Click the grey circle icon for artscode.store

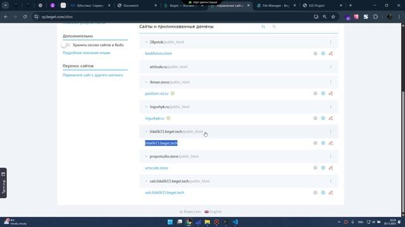(x=315, y=168)
